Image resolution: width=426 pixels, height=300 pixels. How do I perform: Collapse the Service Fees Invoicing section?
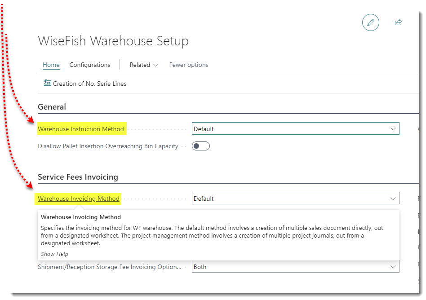tap(78, 177)
